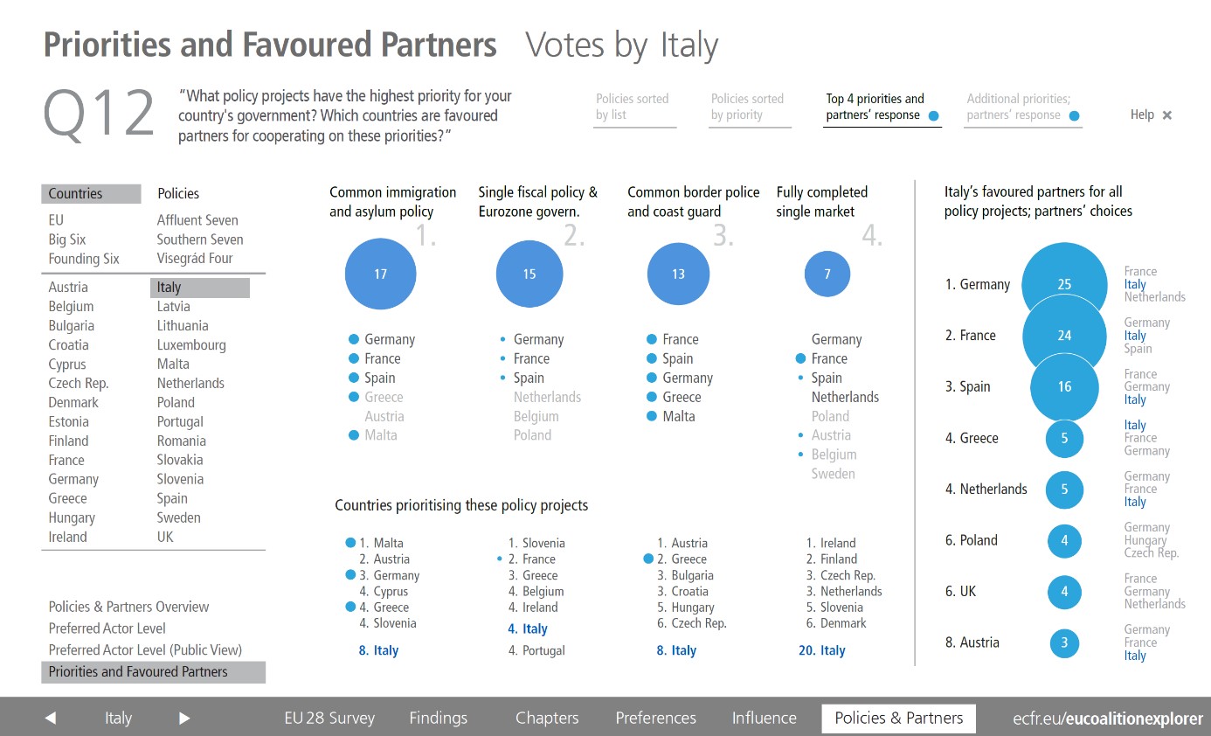Choose the Founding Six country group
Screen dimensions: 1211x736
coord(84,258)
